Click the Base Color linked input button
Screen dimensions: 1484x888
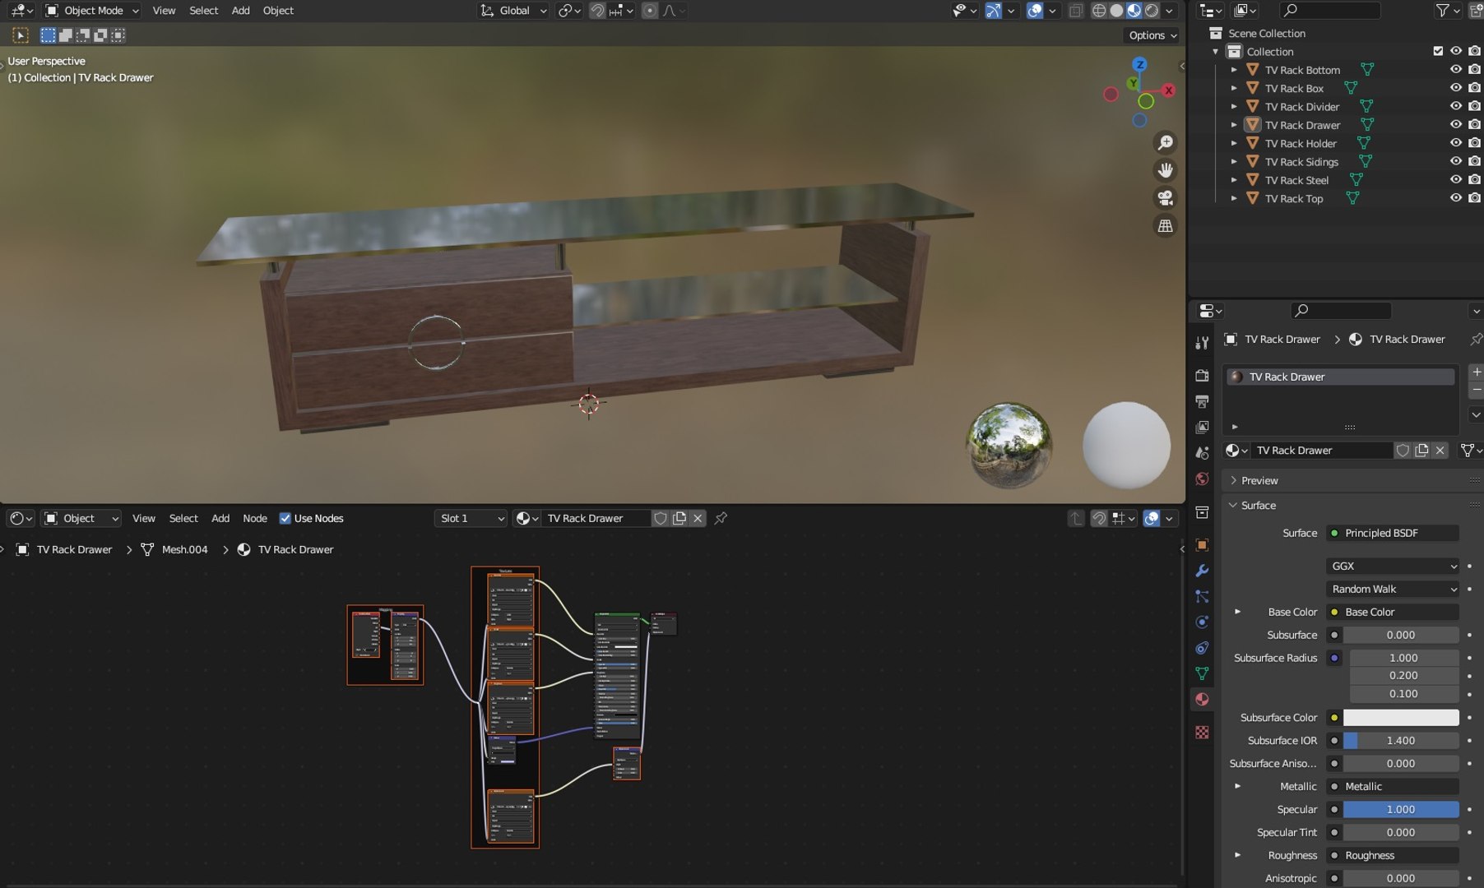(x=1393, y=612)
